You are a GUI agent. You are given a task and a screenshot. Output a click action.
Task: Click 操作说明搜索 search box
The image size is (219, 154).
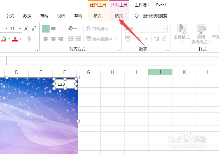[x=155, y=16]
